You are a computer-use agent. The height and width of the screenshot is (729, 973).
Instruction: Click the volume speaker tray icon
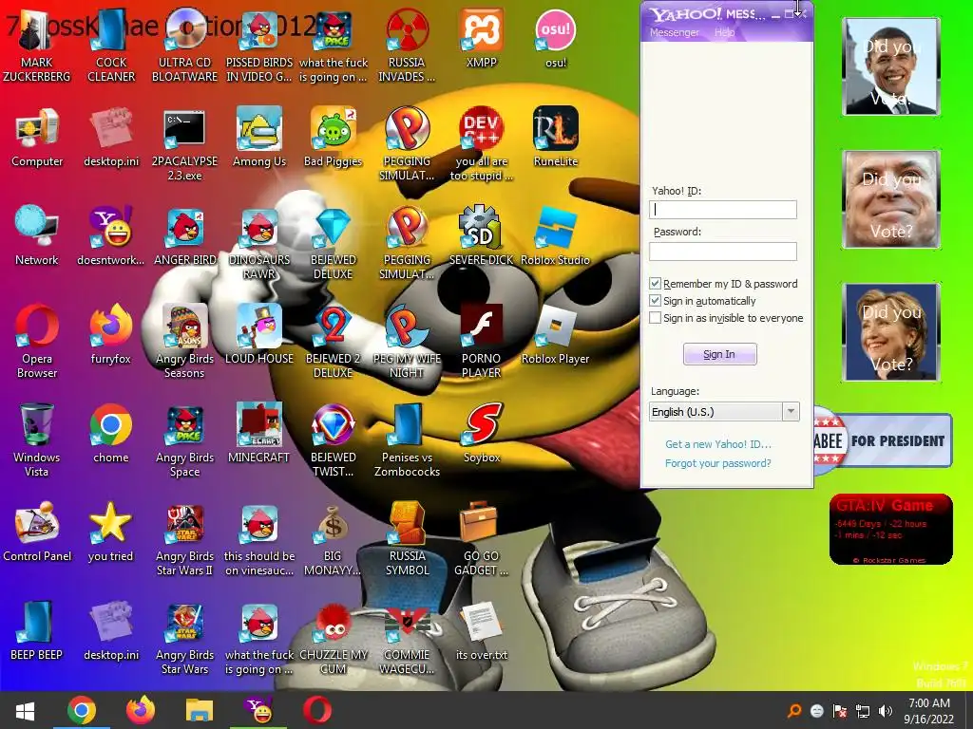[885, 711]
